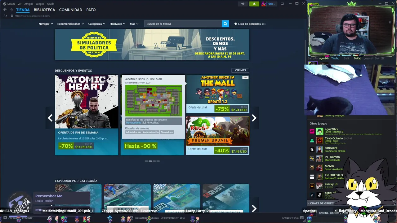Image resolution: width=397 pixels, height=223 pixels.
Task: Click the VER MÁS button
Action: coord(240,70)
